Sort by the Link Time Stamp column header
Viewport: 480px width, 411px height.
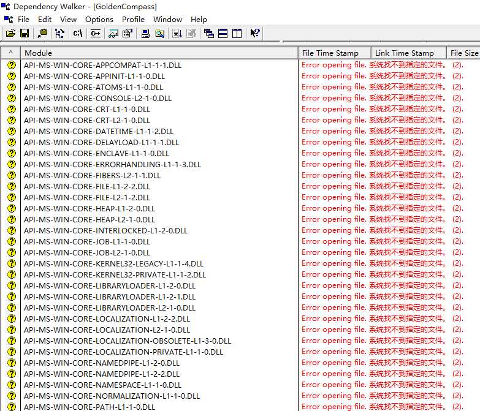(x=409, y=53)
